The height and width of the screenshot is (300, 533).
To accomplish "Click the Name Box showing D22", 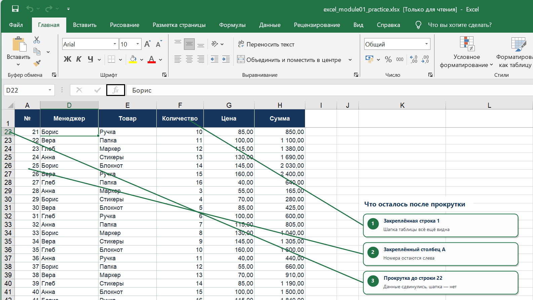I will 25,90.
